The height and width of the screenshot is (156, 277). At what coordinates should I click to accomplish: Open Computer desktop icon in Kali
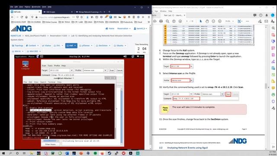click(x=26, y=65)
